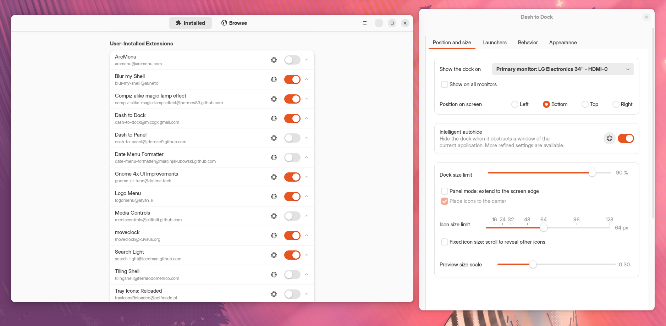Enable the Tiling Shell switch
This screenshot has width=666, height=326.
click(x=292, y=275)
